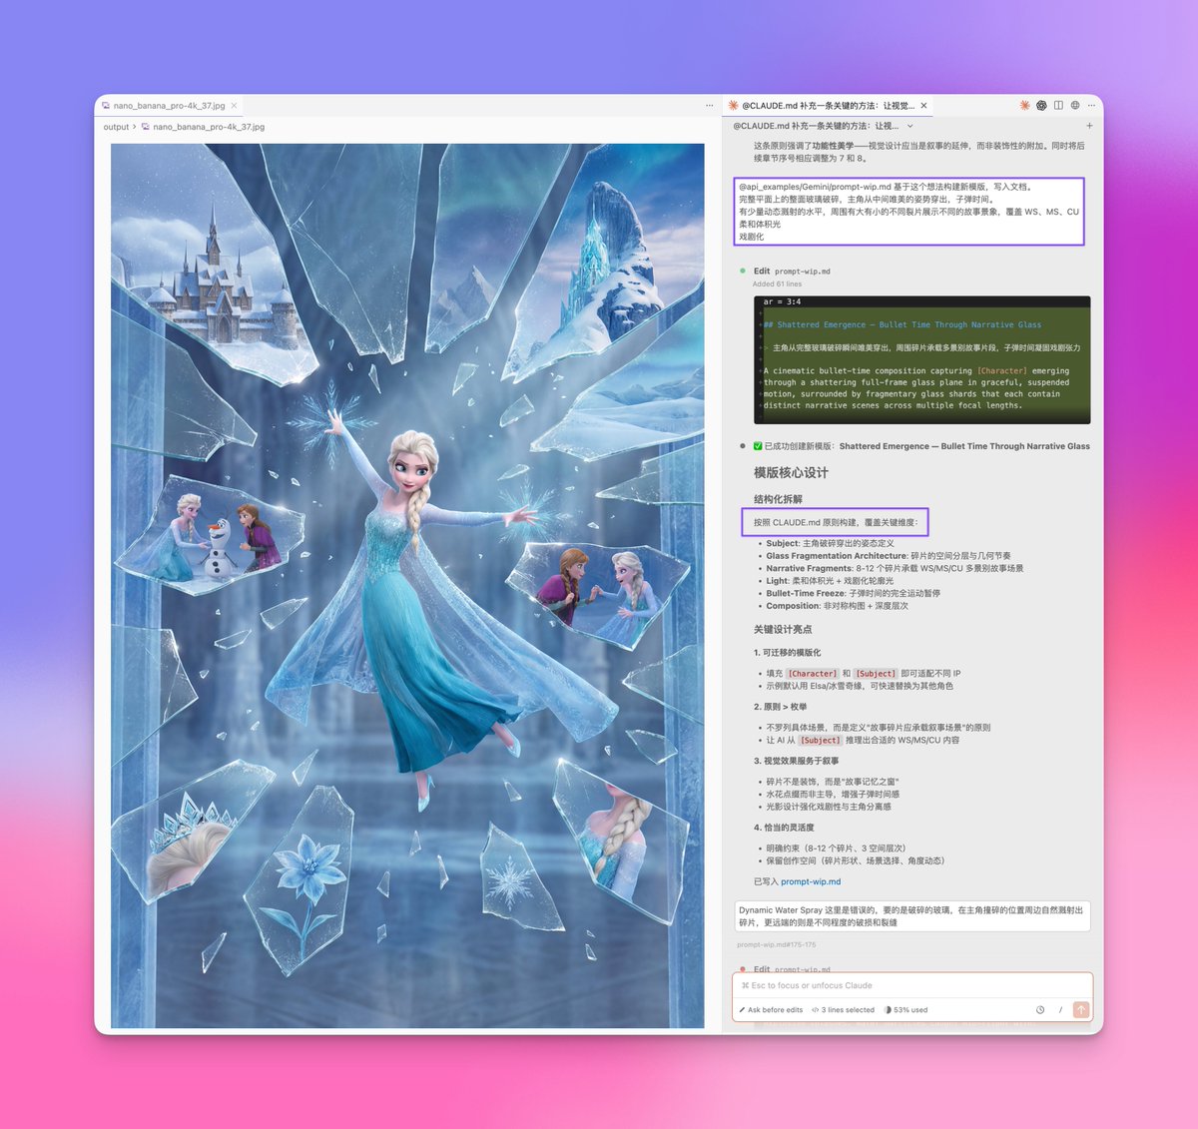Click the '53% used' context indicator
1198x1129 pixels.
point(906,1010)
